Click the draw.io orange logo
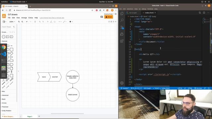 [4, 16]
